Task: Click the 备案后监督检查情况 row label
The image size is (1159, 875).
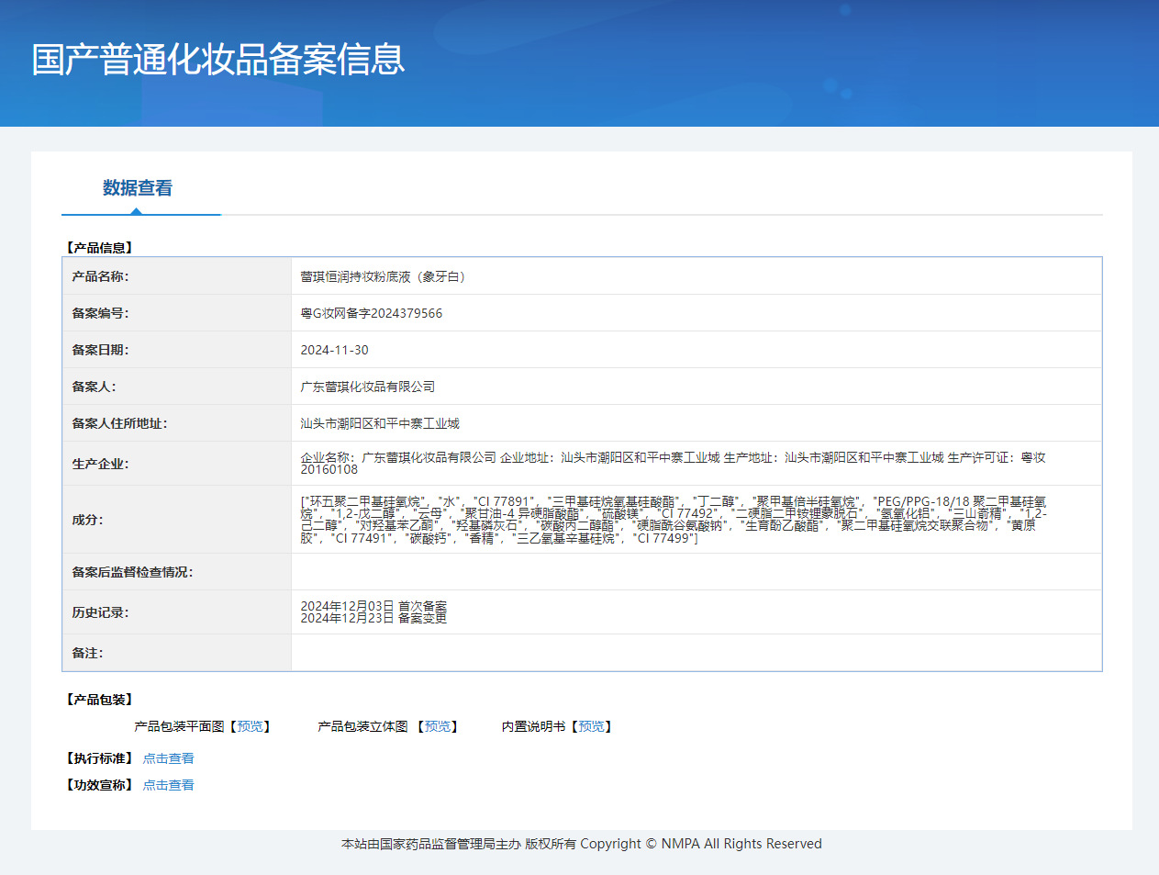Action: [x=132, y=572]
